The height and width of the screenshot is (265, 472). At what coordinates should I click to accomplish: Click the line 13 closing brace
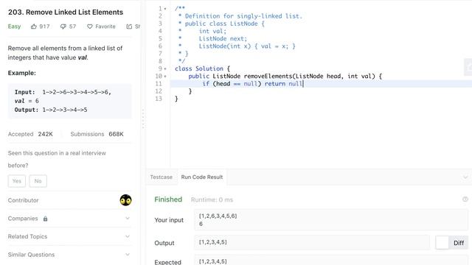click(x=176, y=99)
